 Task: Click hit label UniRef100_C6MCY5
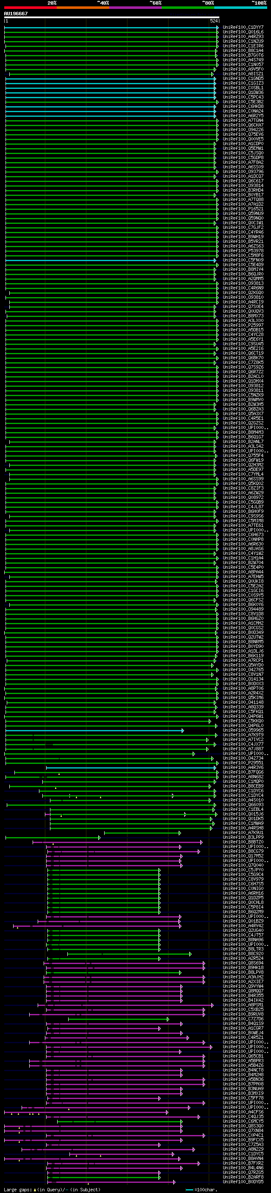point(243,1121)
